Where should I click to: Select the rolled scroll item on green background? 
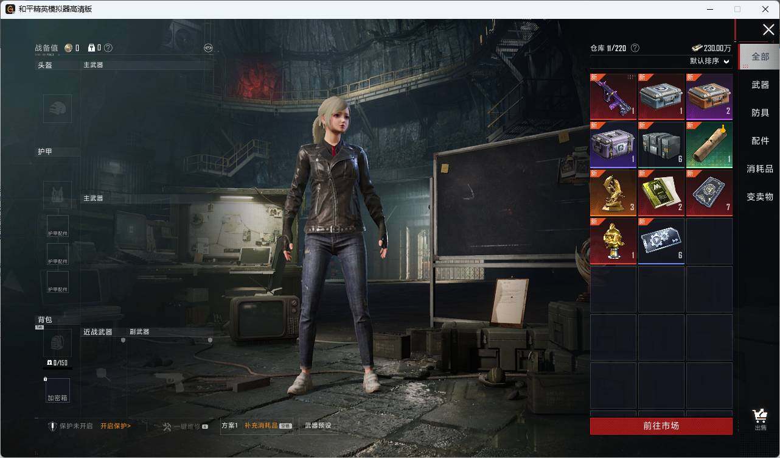pyautogui.click(x=709, y=145)
